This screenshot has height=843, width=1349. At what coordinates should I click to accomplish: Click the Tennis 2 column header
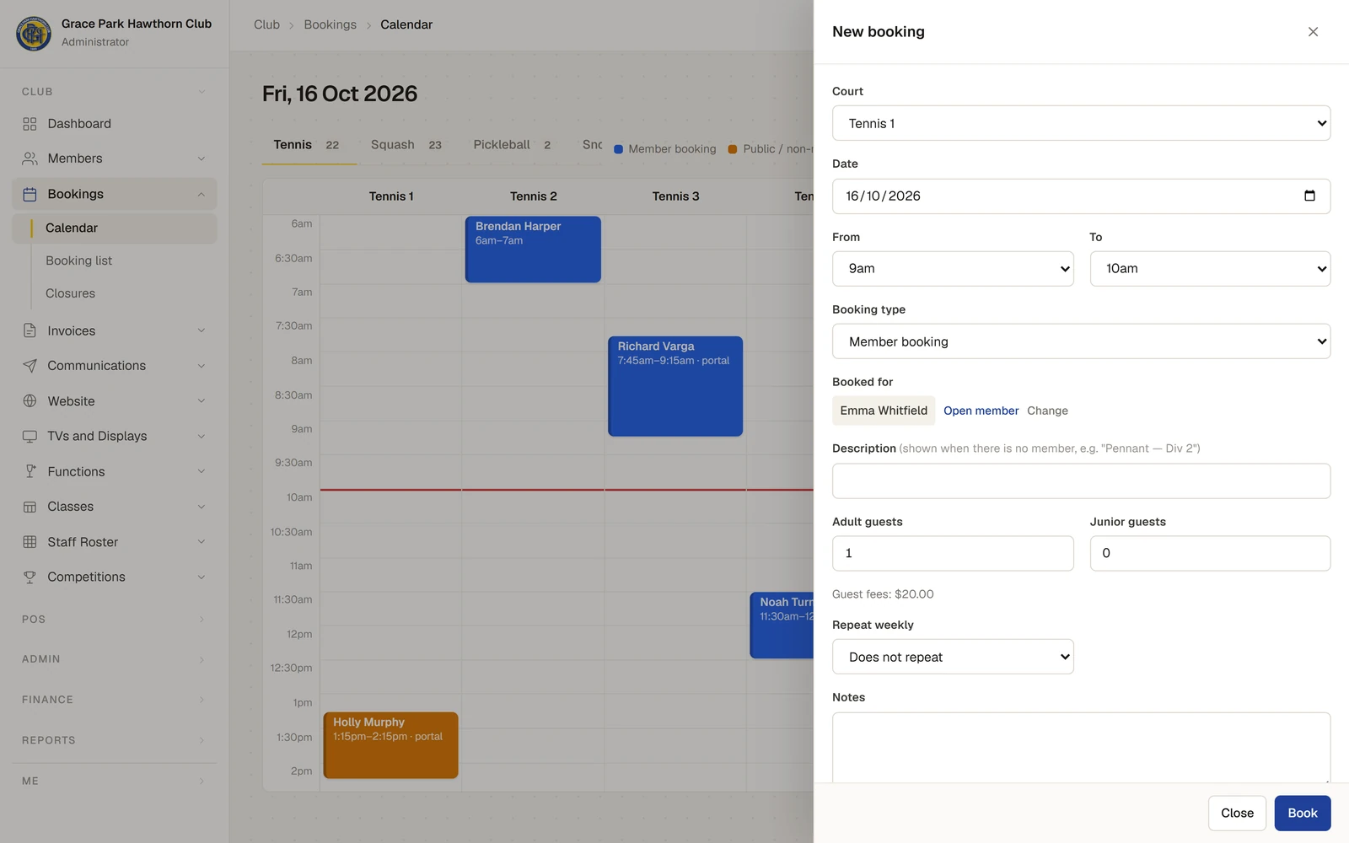click(x=533, y=196)
